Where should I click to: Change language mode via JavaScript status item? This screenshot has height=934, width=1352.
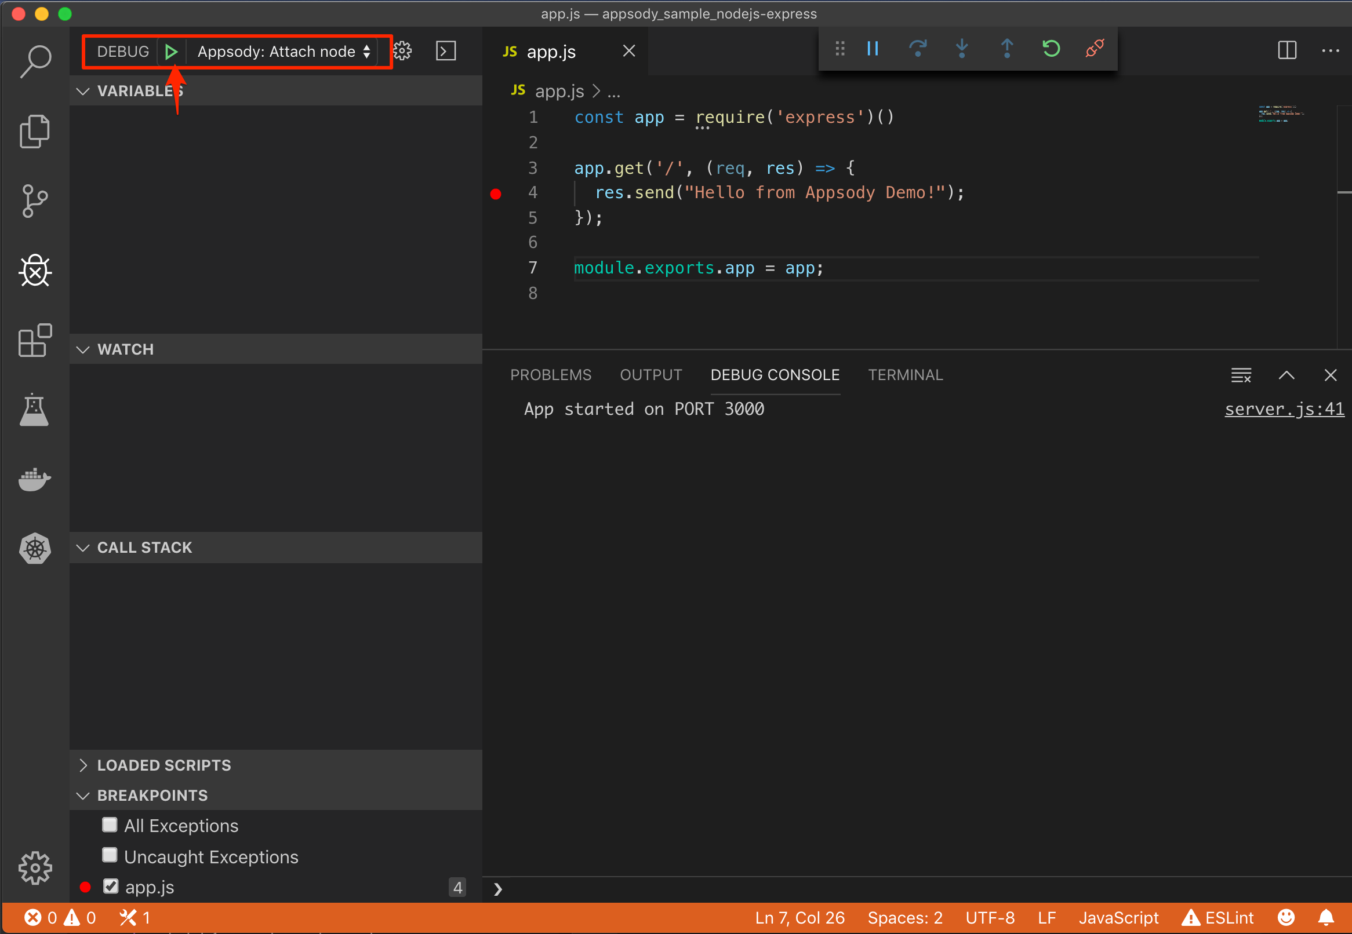tap(1118, 918)
